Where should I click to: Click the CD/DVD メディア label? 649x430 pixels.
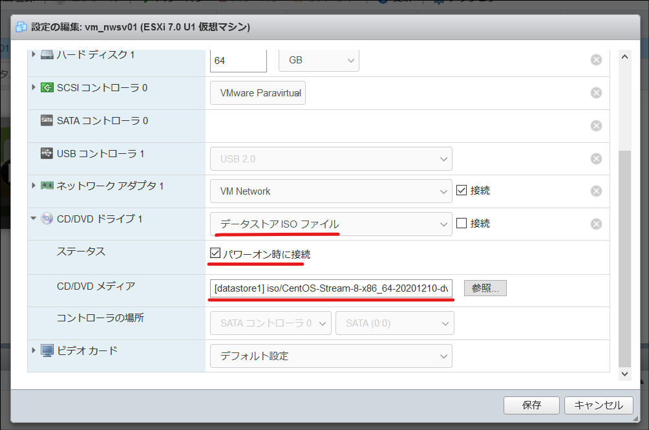(x=96, y=286)
